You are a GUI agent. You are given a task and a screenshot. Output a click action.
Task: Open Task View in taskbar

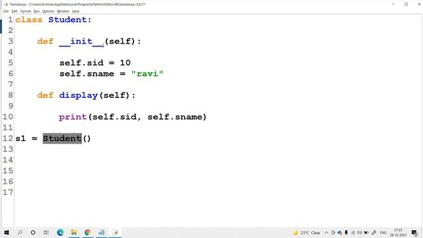tap(46, 232)
